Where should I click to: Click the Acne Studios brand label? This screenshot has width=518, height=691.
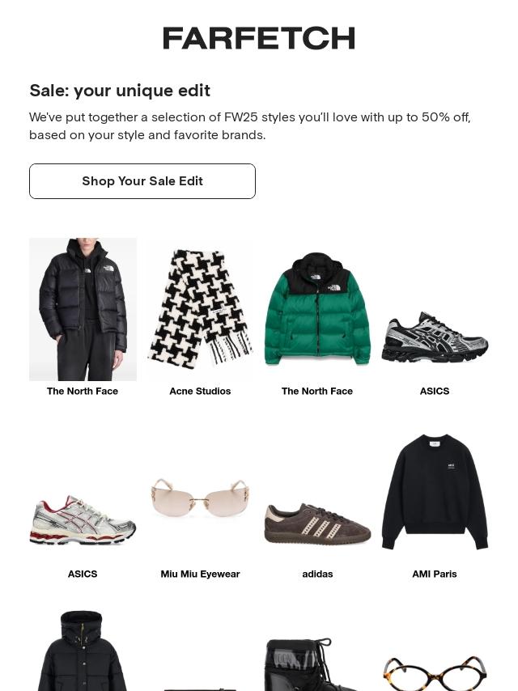[200, 391]
